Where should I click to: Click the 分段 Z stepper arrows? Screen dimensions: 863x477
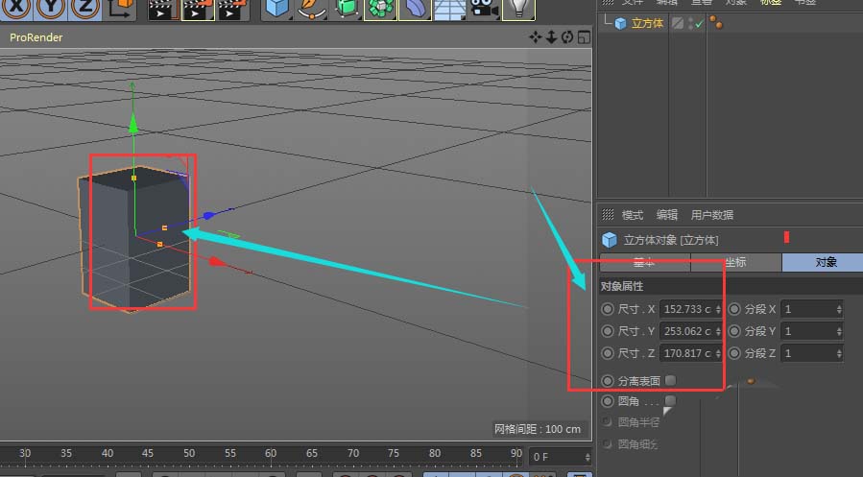(839, 353)
